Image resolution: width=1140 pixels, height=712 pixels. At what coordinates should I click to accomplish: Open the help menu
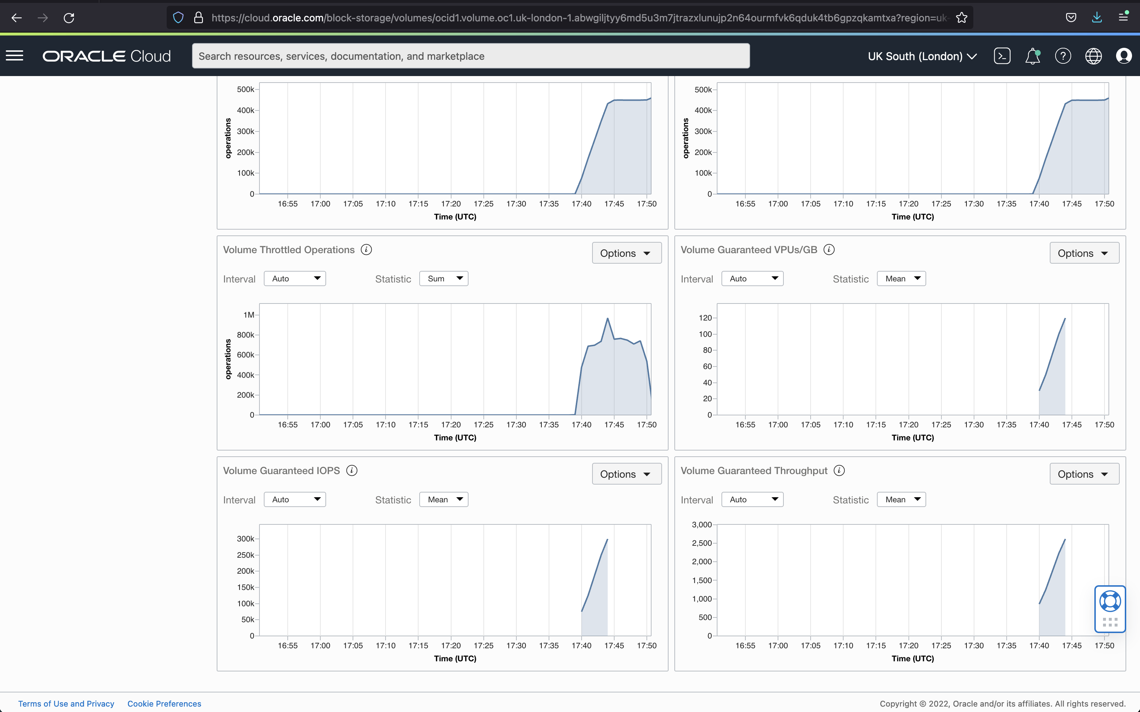[x=1063, y=55]
